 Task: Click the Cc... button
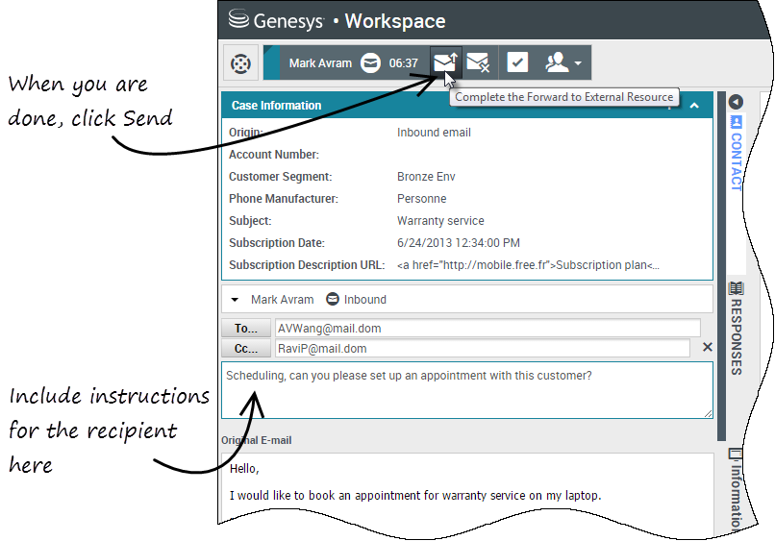point(247,349)
